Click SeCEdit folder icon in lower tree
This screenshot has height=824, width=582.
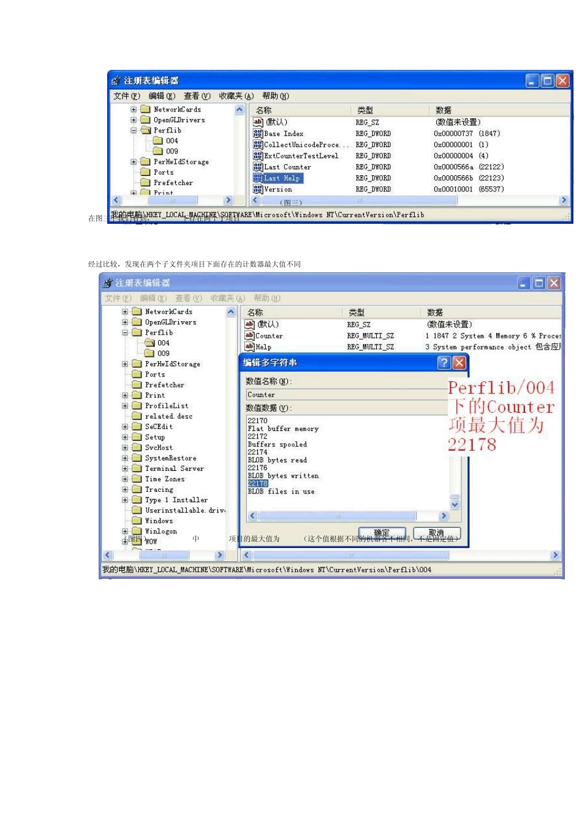pyautogui.click(x=137, y=427)
